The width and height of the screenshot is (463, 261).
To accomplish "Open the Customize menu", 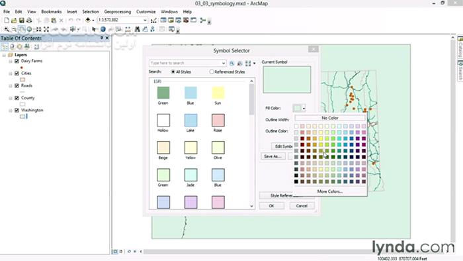I will (146, 11).
